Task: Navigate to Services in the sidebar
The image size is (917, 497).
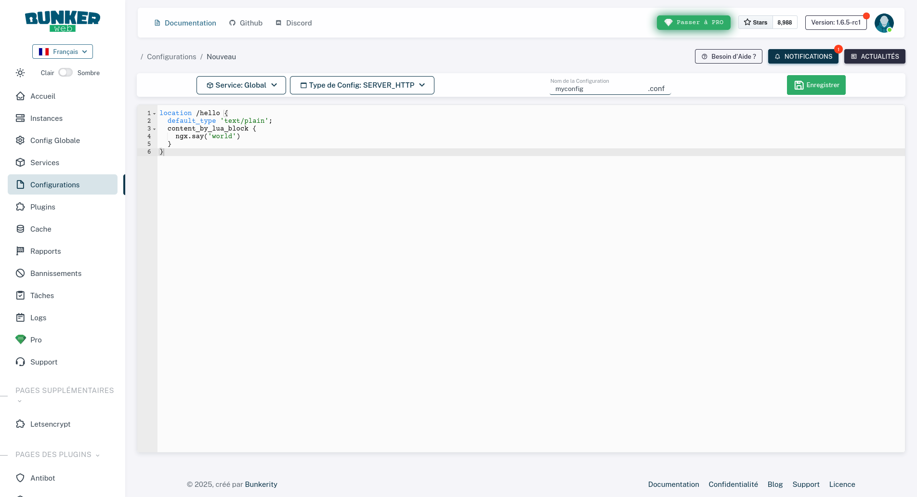Action: tap(44, 162)
